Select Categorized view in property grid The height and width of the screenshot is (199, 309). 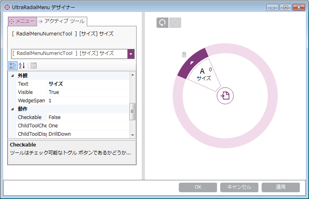13,66
